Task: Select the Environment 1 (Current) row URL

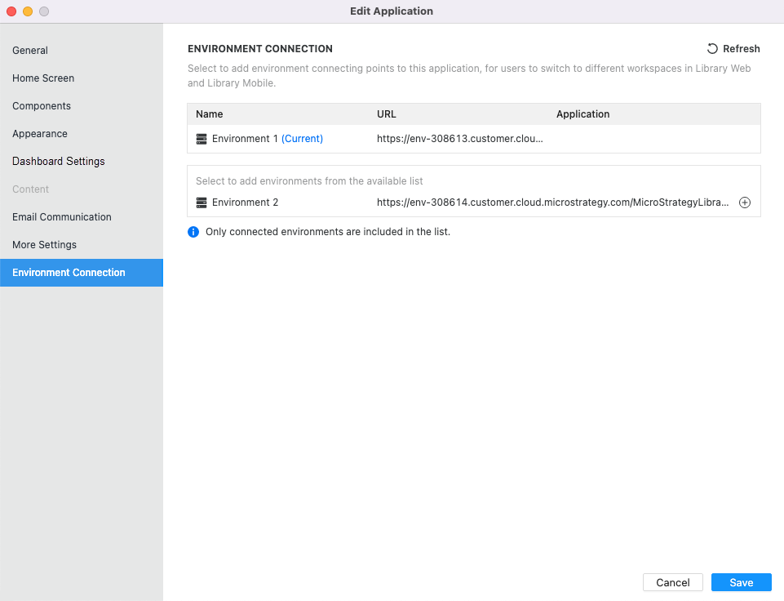Action: click(x=459, y=139)
